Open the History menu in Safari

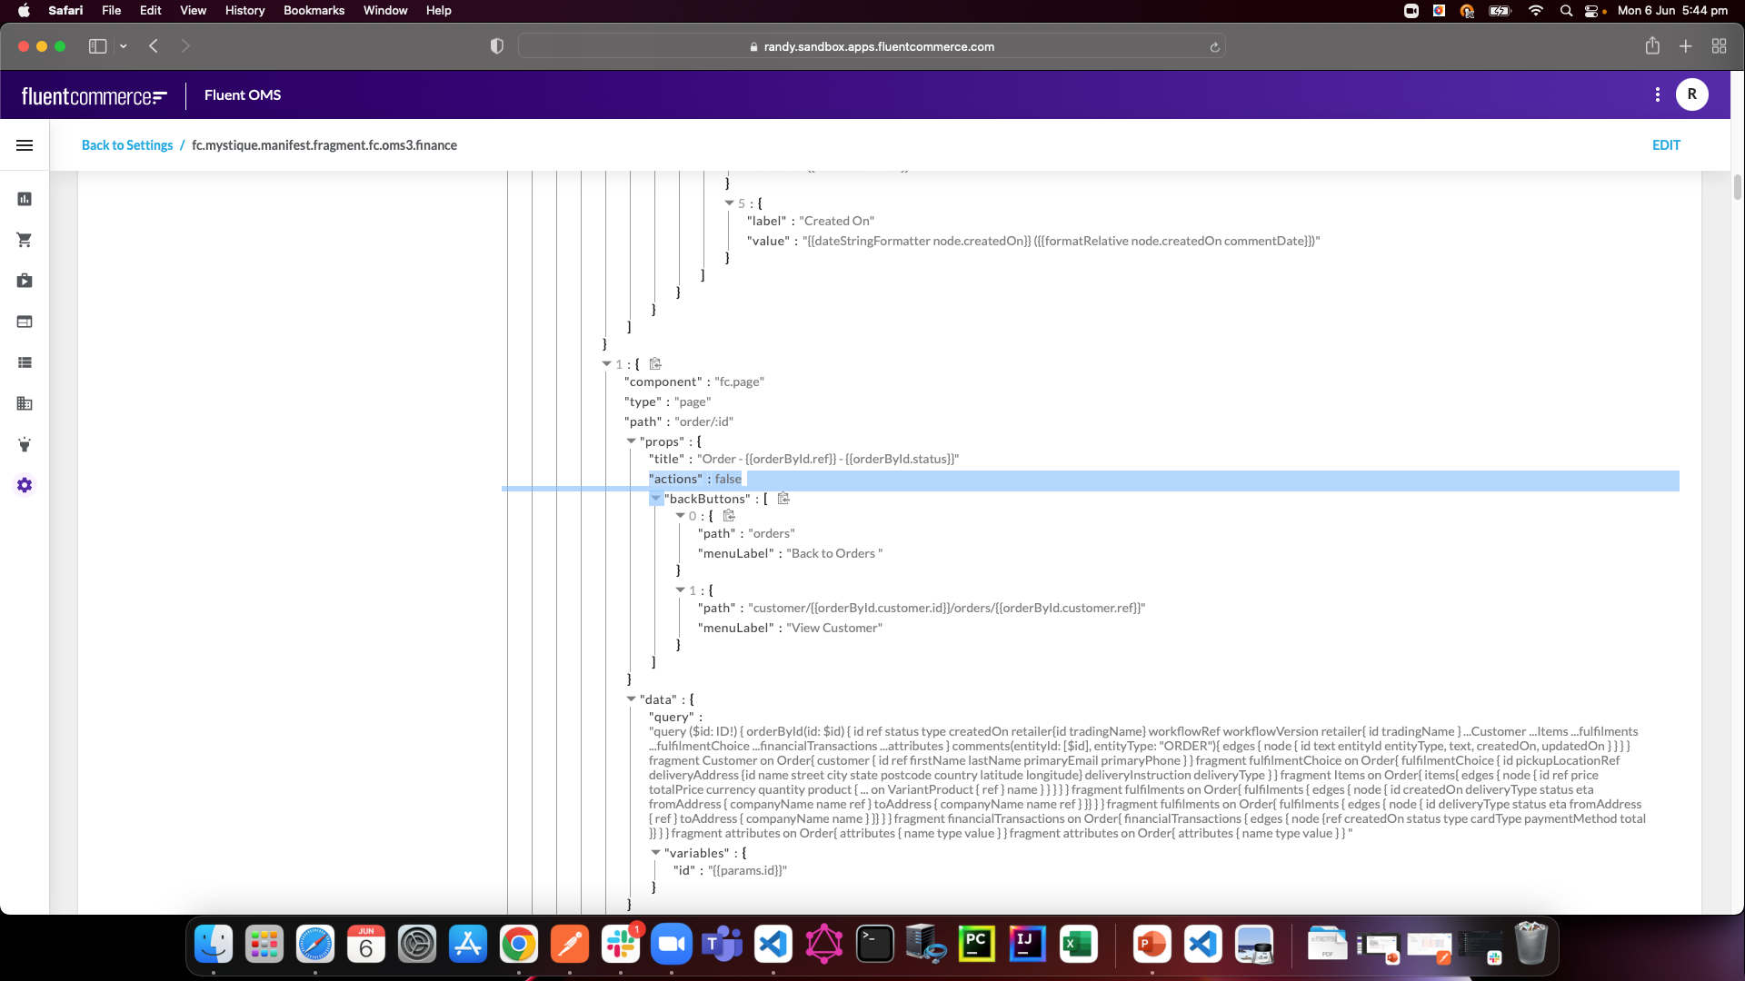[x=244, y=10]
